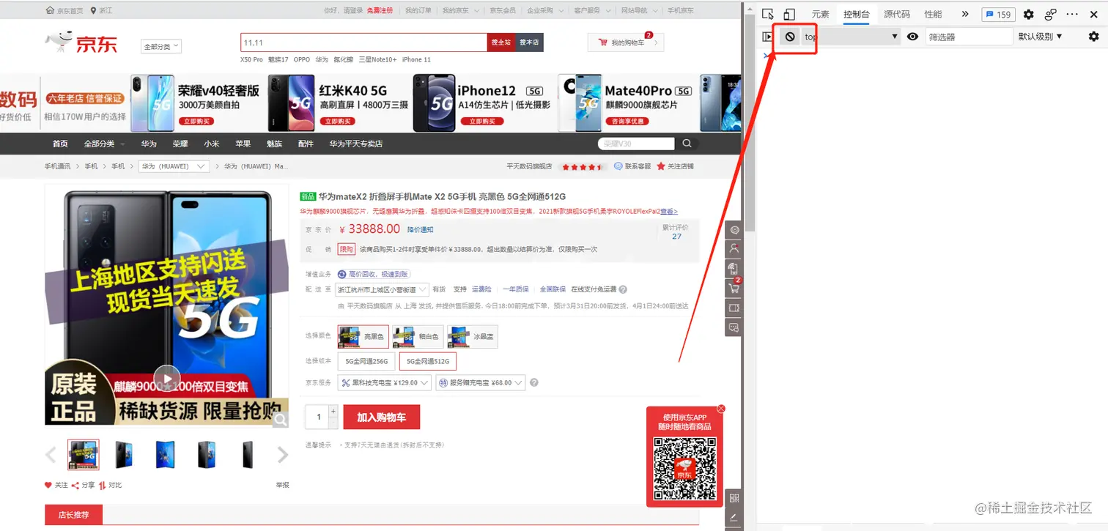Select the 冰晶蓝 color option

473,337
